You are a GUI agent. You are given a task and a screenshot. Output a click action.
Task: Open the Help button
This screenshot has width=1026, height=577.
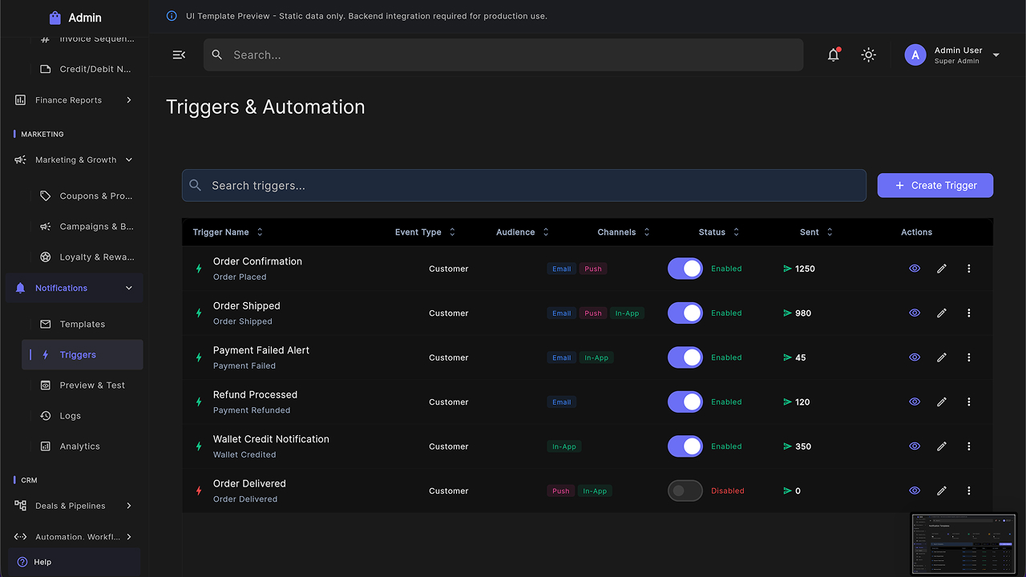[x=74, y=562]
